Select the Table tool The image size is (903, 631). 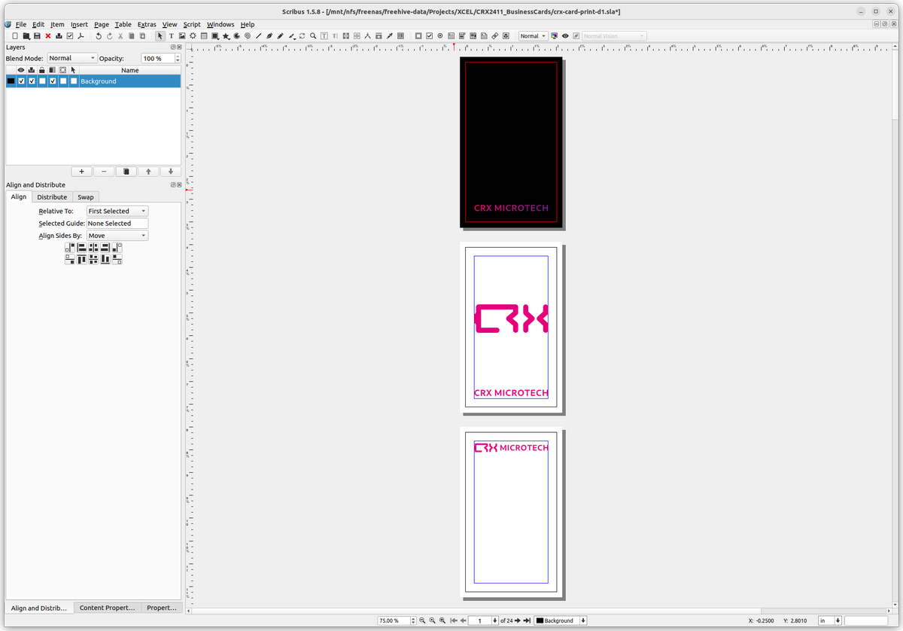(204, 36)
